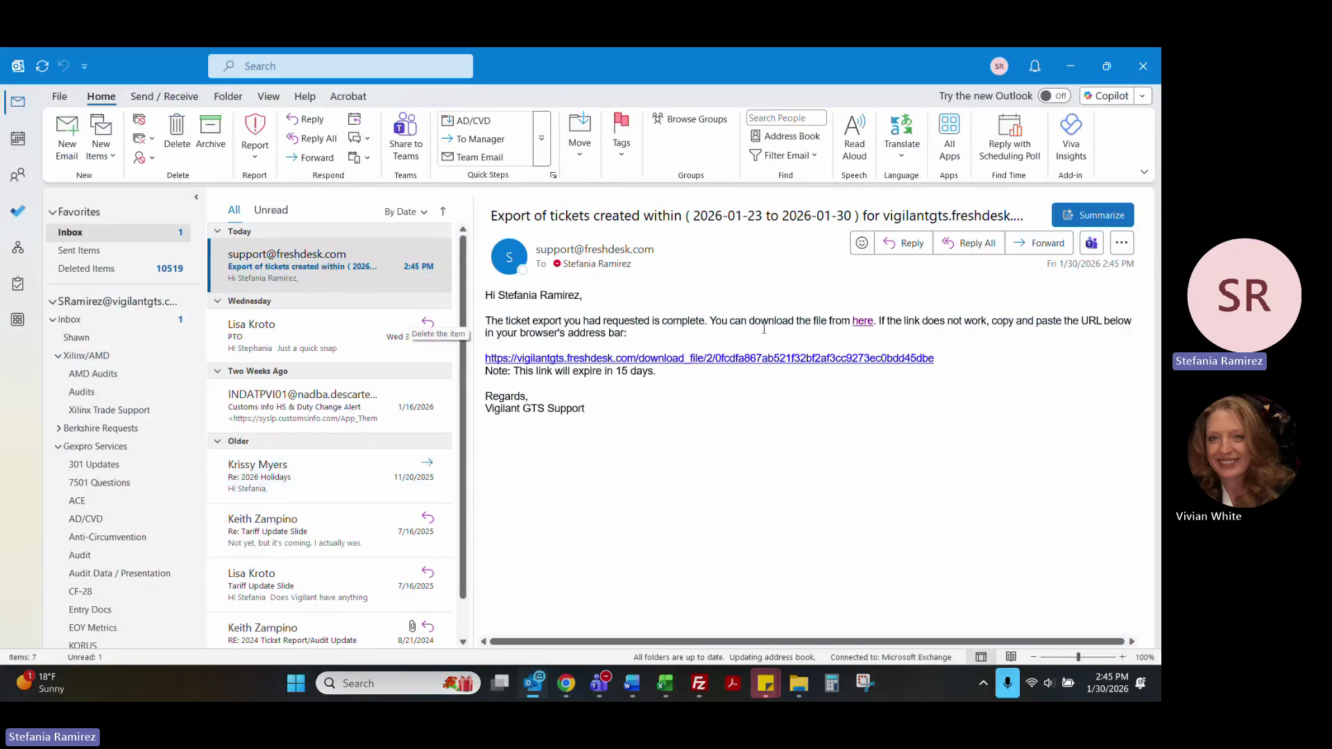Collapse the Gexpro Services folder
Viewport: 1332px width, 749px height.
(x=58, y=447)
